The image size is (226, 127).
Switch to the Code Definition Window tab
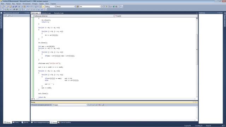pos(40,122)
